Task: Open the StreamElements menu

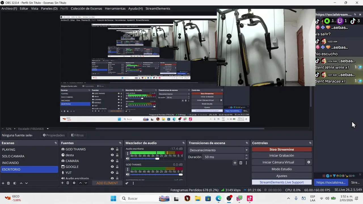Action: click(158, 8)
